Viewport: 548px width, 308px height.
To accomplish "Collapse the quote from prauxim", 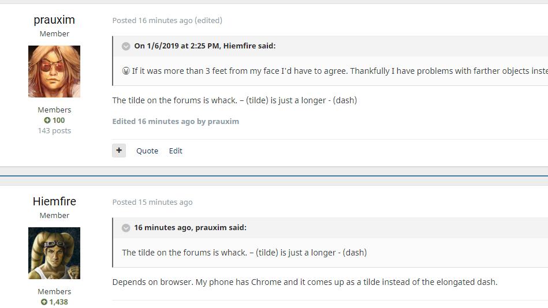I will [126, 228].
